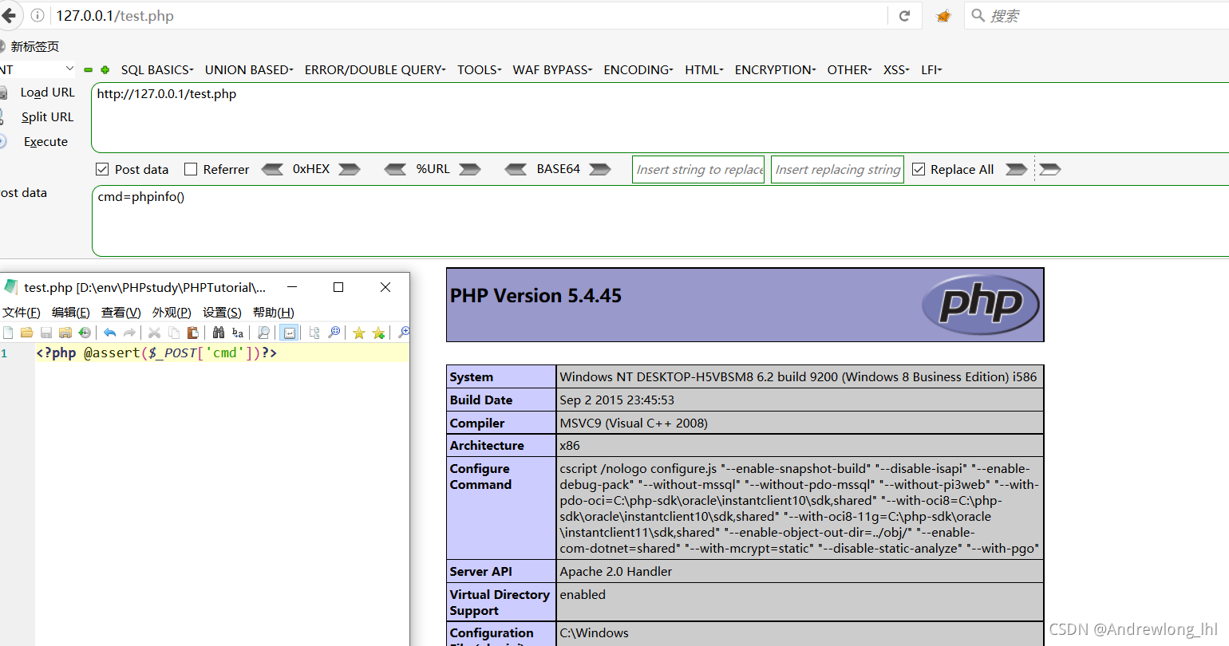Create a new file in the editor toolbar
Screen dimensions: 1229x646
click(8, 333)
